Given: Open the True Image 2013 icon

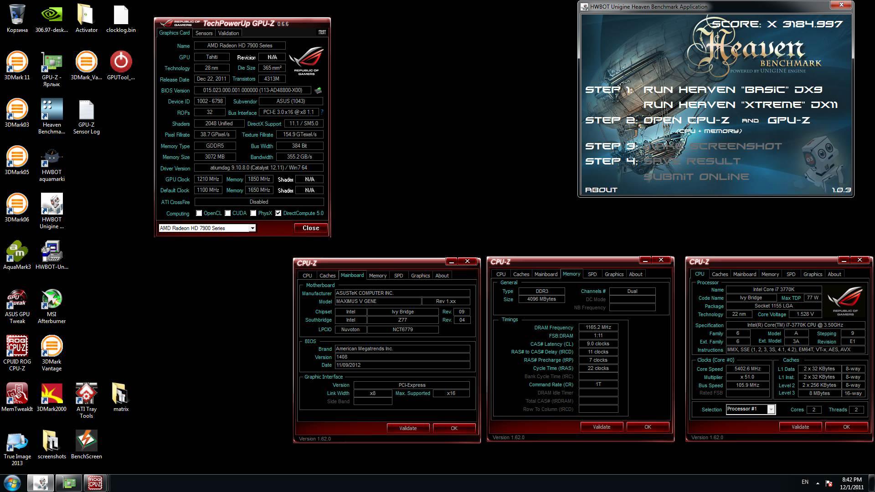Looking at the screenshot, I should click(17, 448).
